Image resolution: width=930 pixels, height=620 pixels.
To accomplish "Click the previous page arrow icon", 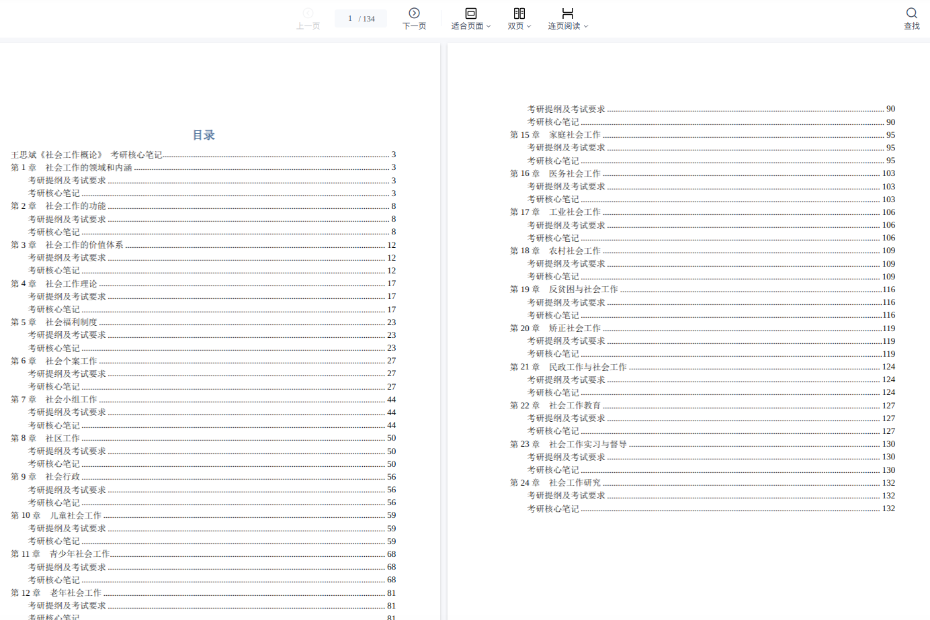I will pos(308,13).
